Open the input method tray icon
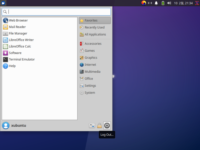This screenshot has width=200, height=150. click(x=143, y=3)
